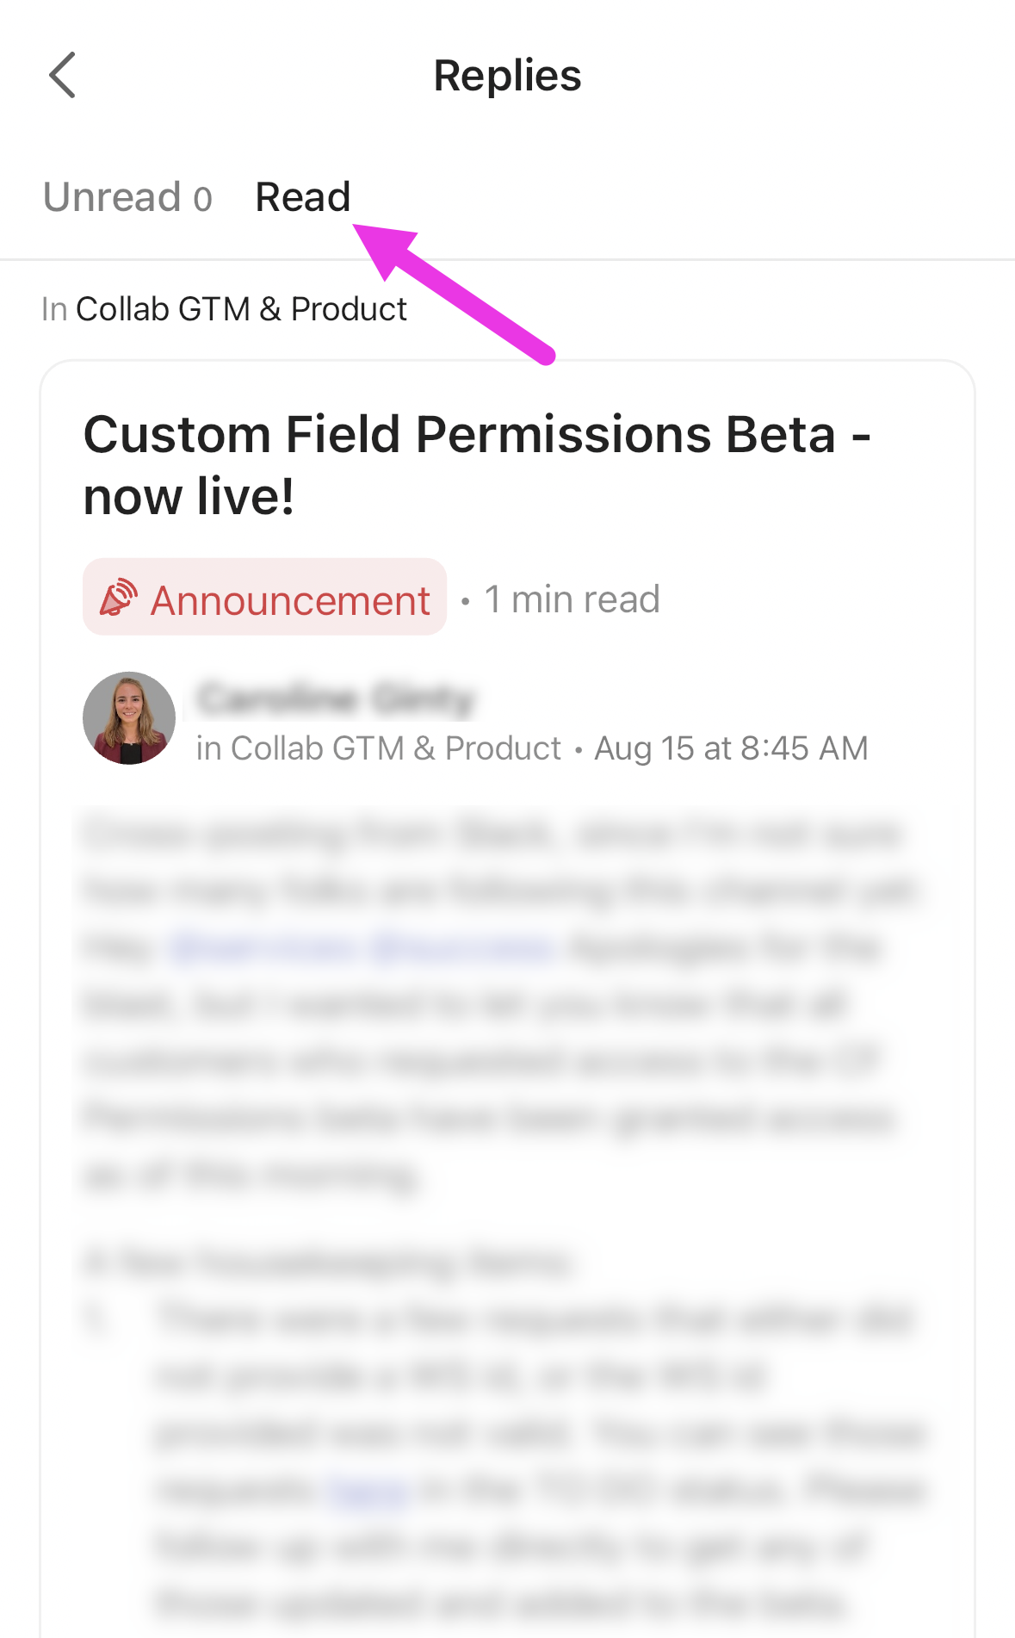
Task: Open the blurred blue hyperlink in list item
Action: [x=368, y=1490]
